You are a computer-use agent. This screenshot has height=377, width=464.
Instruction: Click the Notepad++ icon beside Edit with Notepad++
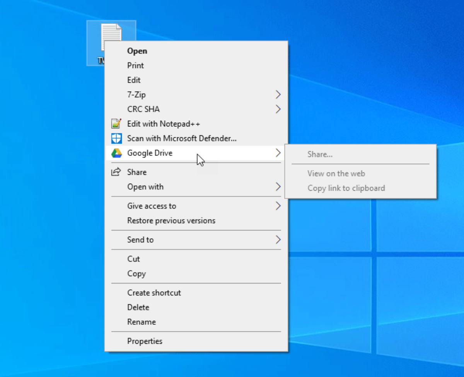(x=116, y=124)
